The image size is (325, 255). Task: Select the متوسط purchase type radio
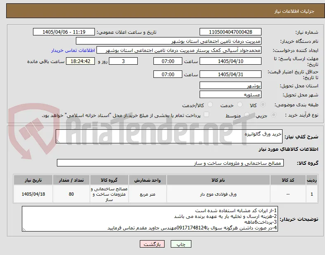247,115
